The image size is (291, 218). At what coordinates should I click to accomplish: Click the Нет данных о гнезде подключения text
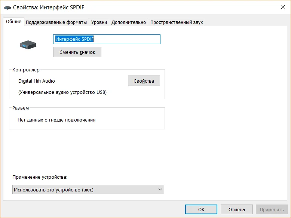tap(56, 120)
